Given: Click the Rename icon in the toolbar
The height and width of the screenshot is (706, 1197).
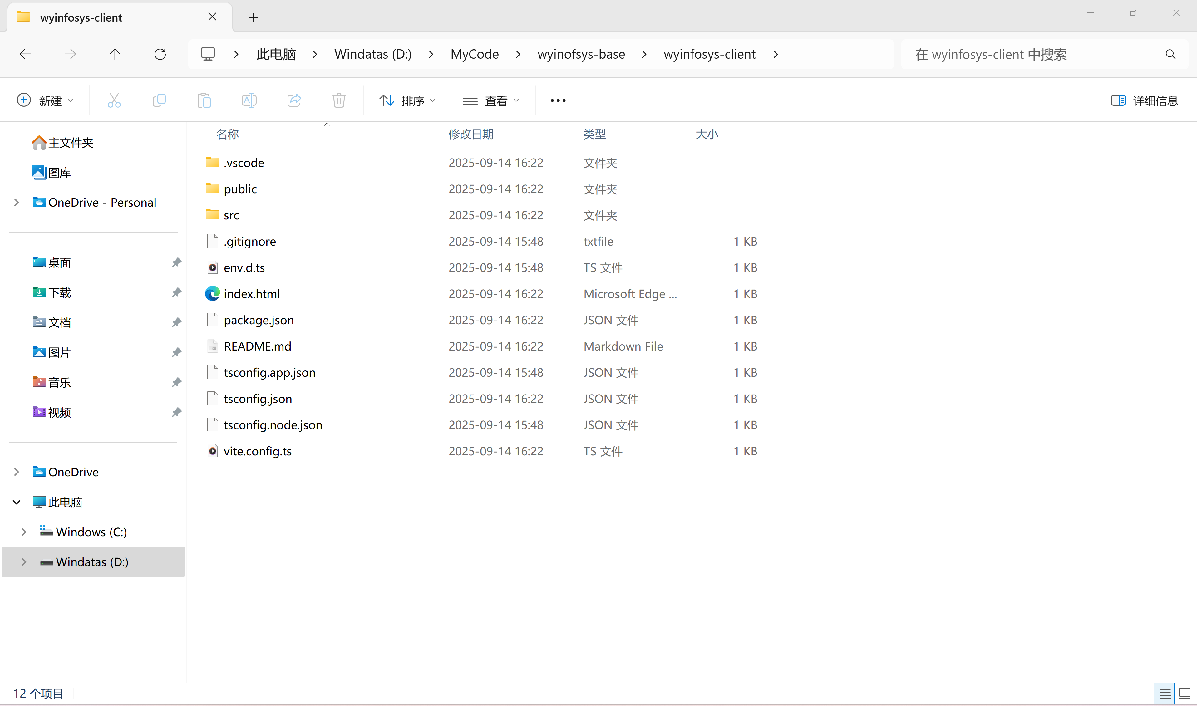Looking at the screenshot, I should [x=249, y=101].
